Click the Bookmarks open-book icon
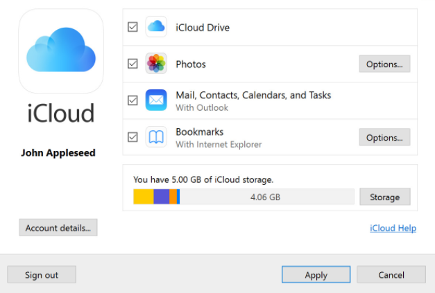The height and width of the screenshot is (293, 435). point(156,137)
